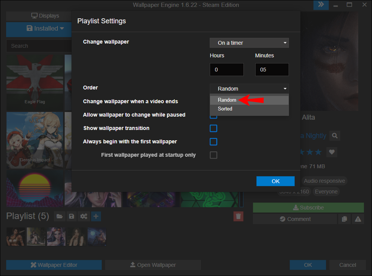Click the main window OK button
372x276 pixels.
308,265
